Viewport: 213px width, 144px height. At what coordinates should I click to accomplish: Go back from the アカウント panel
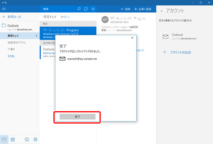161,11
